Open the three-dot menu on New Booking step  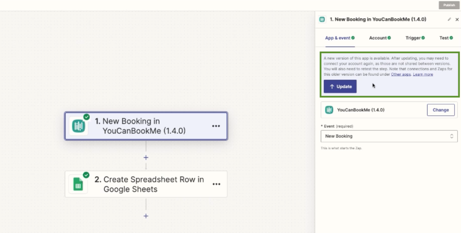(216, 126)
